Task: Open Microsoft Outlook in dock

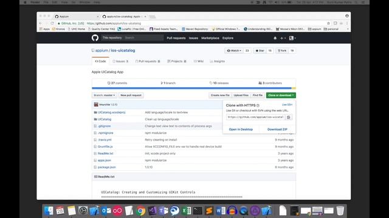Action: (106, 211)
